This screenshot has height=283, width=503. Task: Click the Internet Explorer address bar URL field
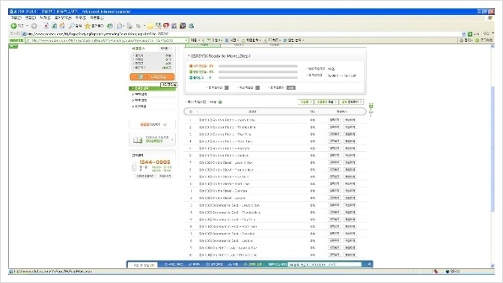click(x=242, y=34)
